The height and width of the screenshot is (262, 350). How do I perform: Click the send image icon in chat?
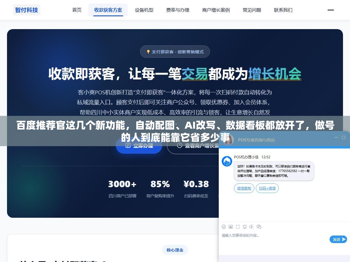pyautogui.click(x=231, y=227)
